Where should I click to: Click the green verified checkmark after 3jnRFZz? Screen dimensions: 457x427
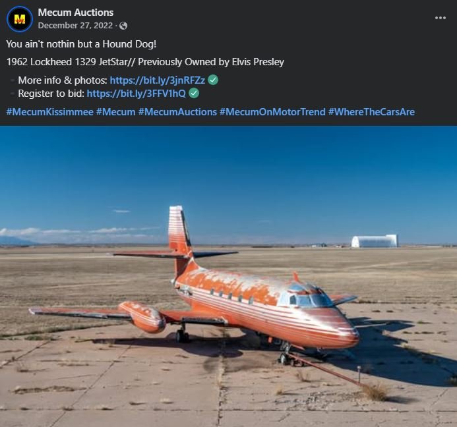[213, 80]
